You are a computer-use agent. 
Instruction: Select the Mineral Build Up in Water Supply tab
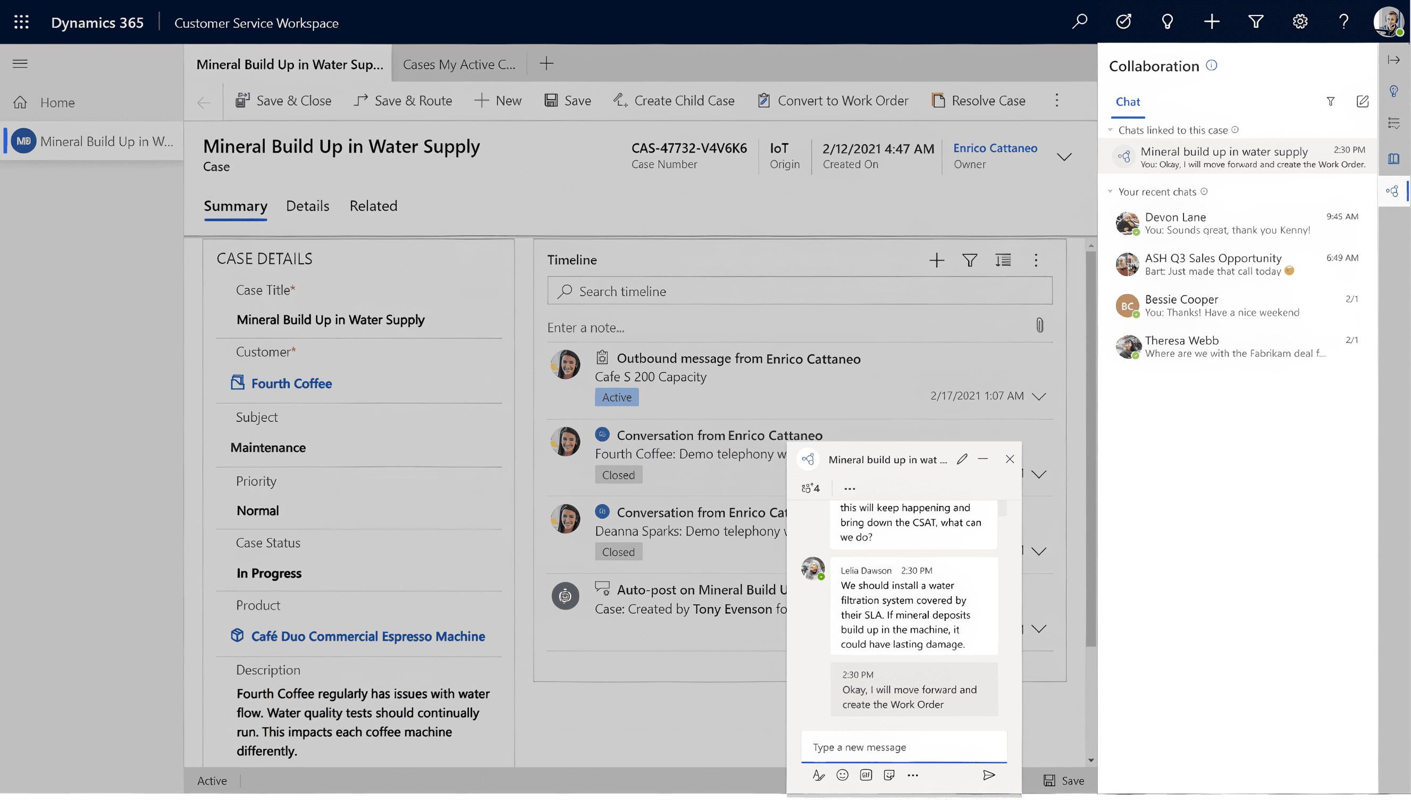[289, 64]
